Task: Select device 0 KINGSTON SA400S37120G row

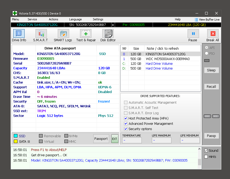Action: 161,54
